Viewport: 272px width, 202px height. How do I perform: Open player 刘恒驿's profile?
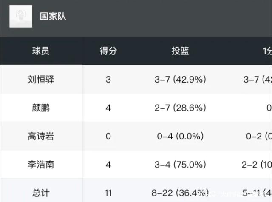coord(41,80)
